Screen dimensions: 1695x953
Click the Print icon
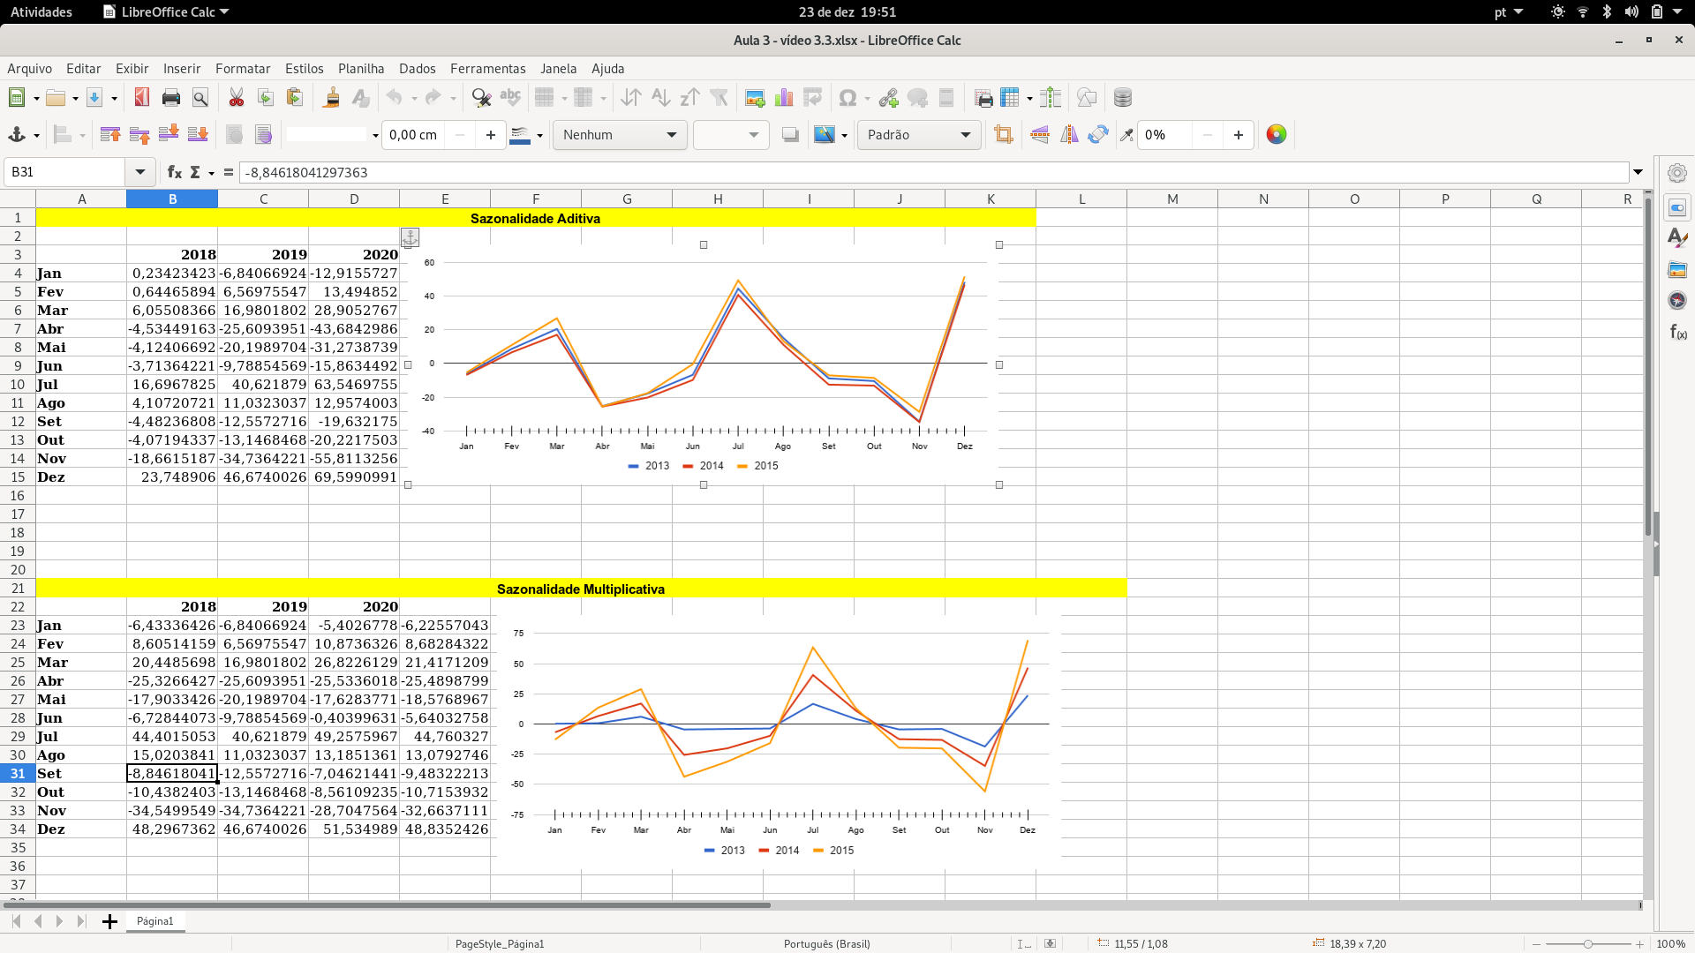pos(171,98)
